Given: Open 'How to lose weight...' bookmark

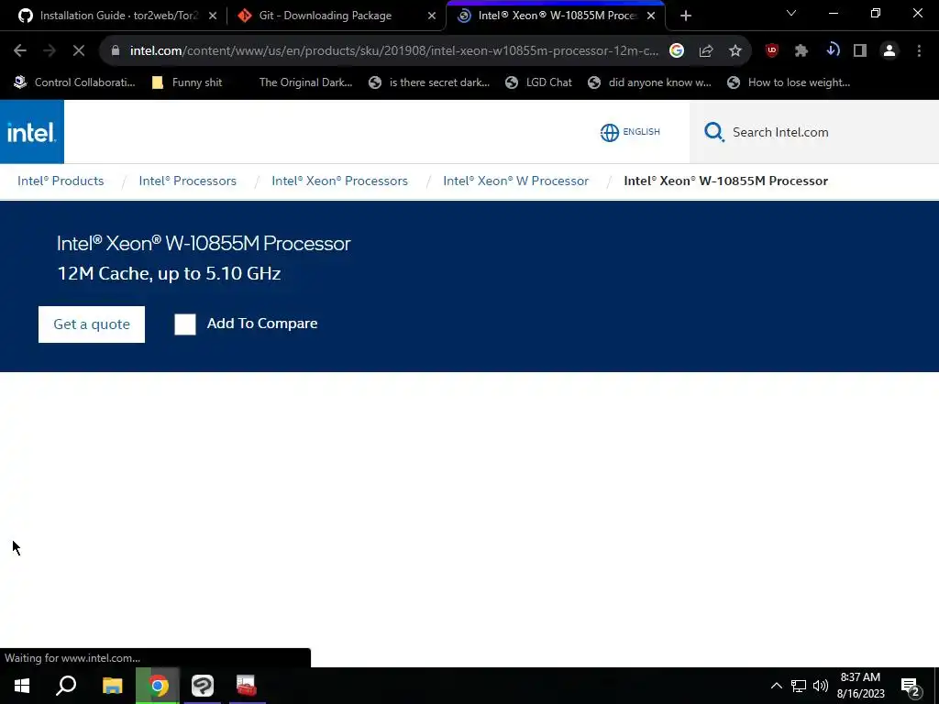Looking at the screenshot, I should [790, 82].
